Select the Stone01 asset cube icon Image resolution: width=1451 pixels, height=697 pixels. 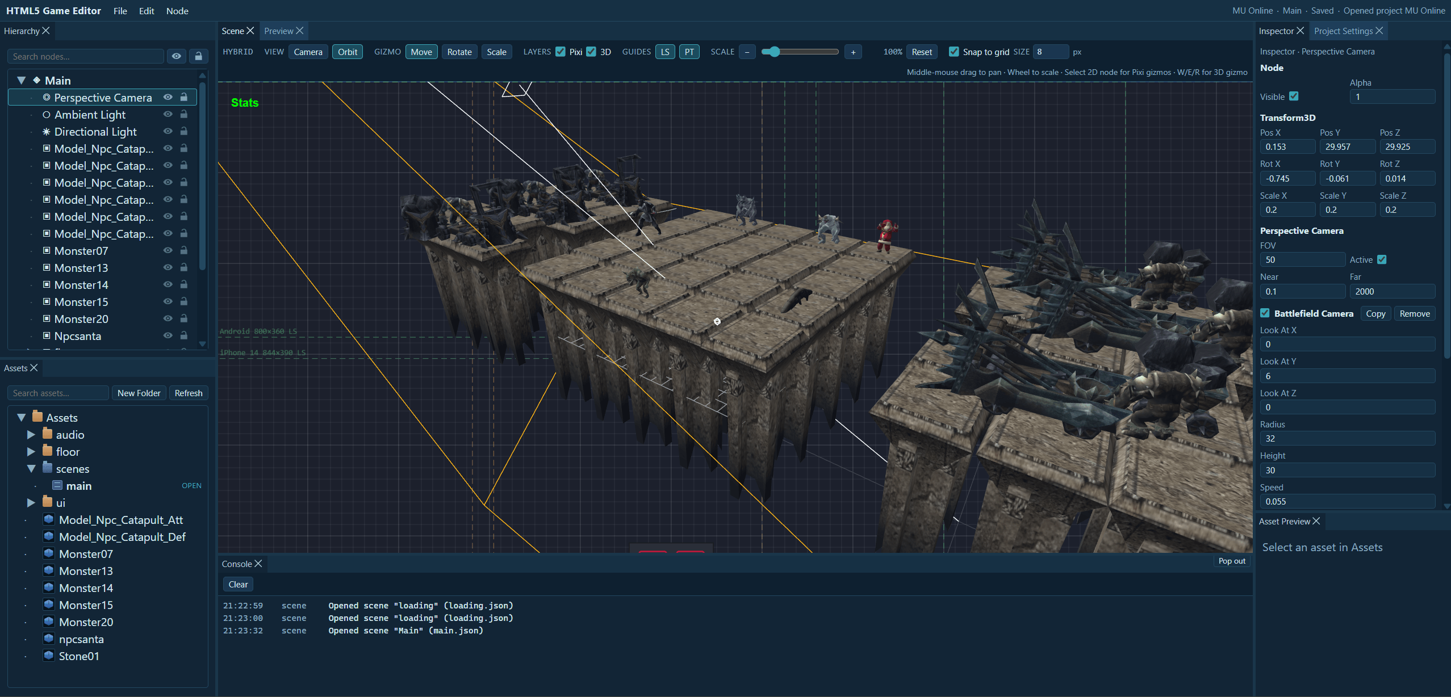pos(49,656)
